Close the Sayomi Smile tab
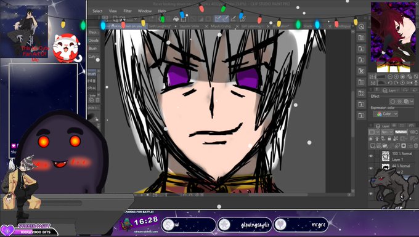 coord(206,26)
